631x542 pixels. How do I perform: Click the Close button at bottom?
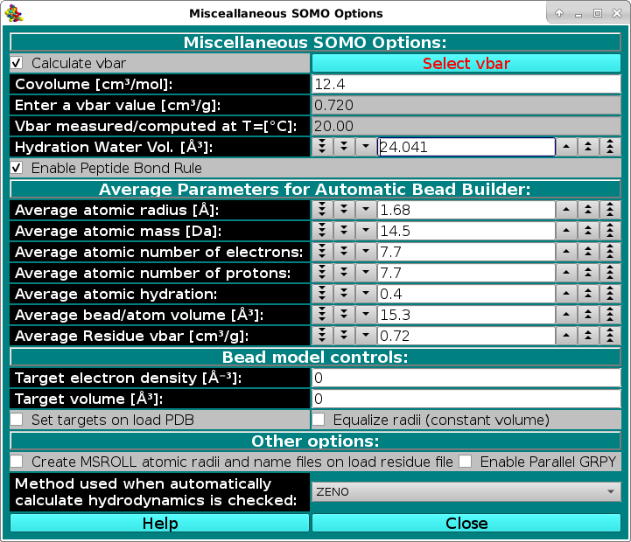pyautogui.click(x=466, y=523)
